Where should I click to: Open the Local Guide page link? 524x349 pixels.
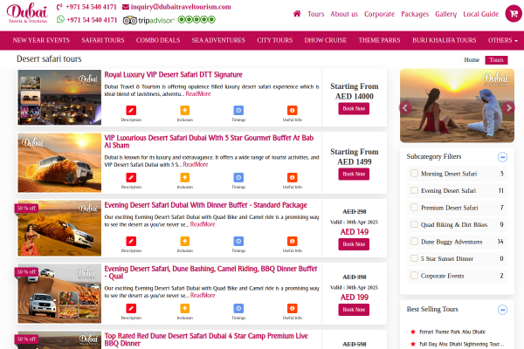[481, 14]
